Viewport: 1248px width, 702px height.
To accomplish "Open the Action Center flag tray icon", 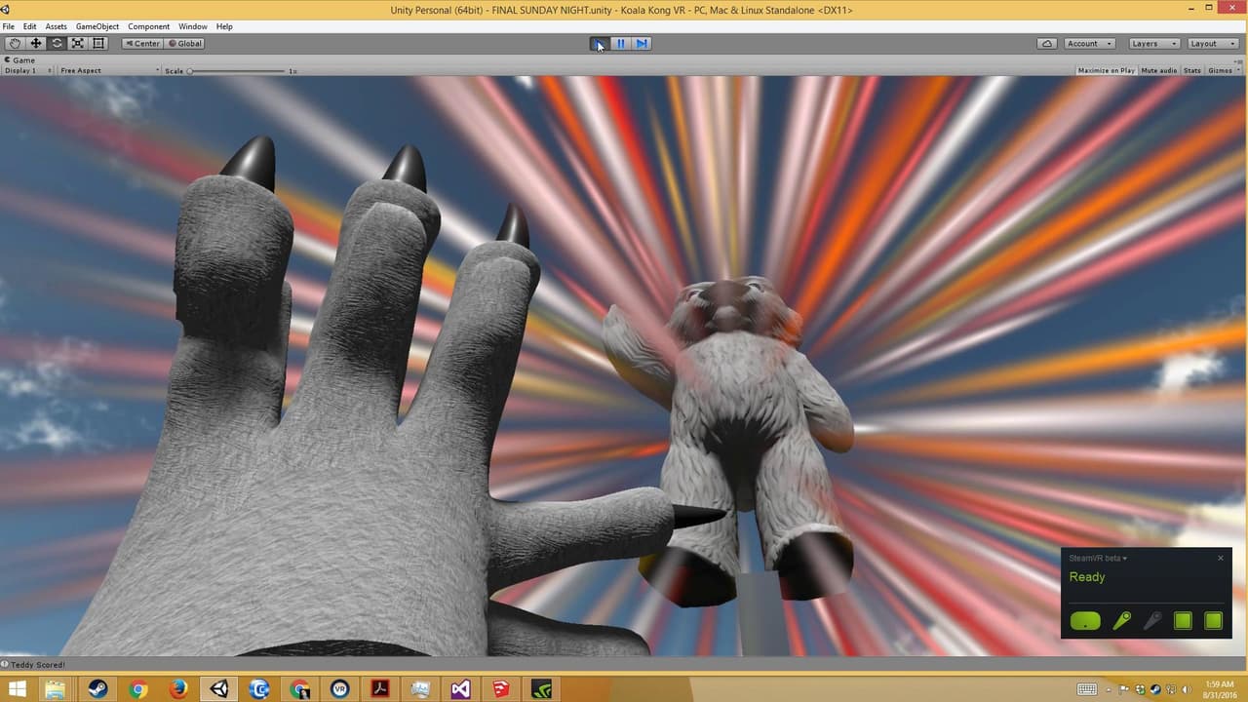I will click(x=1123, y=689).
